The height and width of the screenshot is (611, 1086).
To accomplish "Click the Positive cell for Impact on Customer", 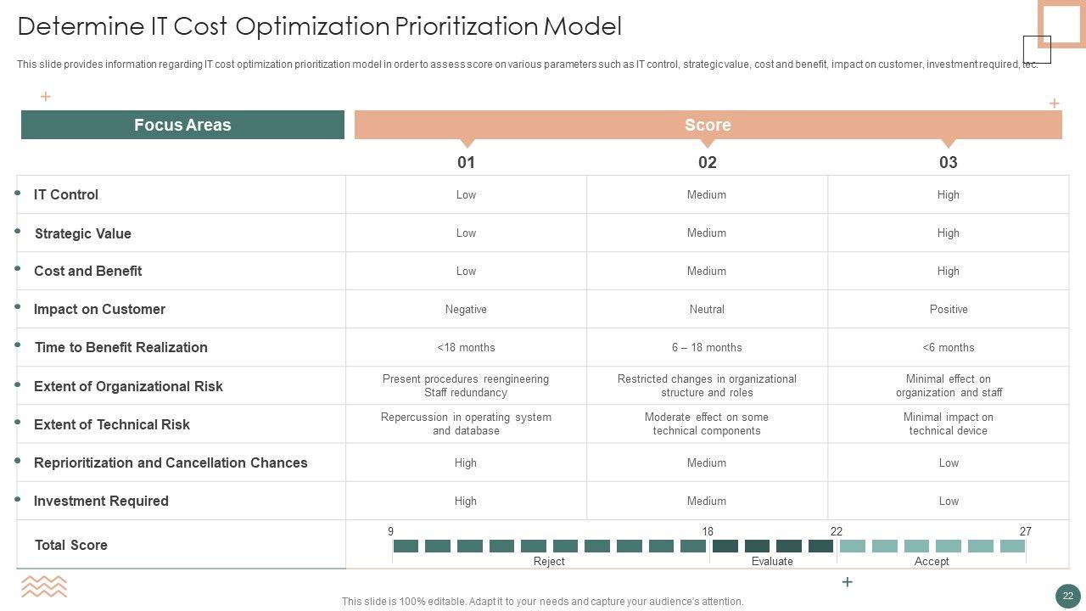I will (948, 309).
